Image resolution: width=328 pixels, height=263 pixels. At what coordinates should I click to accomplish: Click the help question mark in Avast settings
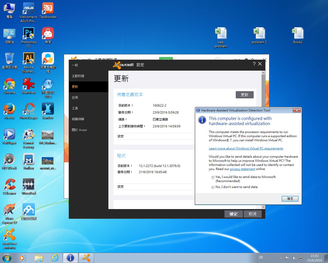pyautogui.click(x=254, y=64)
